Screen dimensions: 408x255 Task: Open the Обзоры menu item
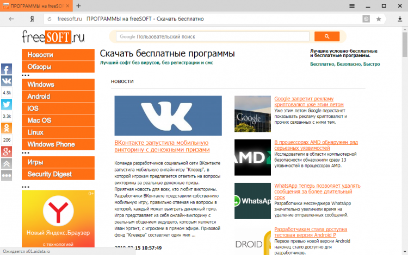pos(58,67)
